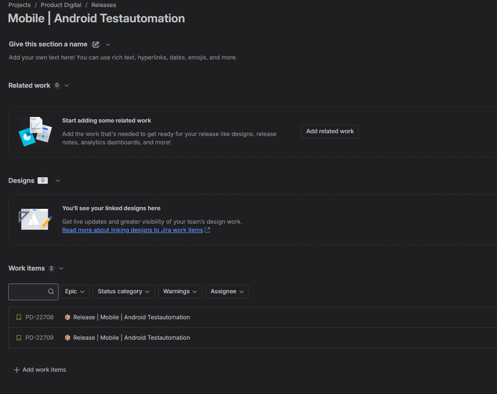Click 'Start adding some related work' text
Viewport: 497px width, 394px height.
(106, 121)
